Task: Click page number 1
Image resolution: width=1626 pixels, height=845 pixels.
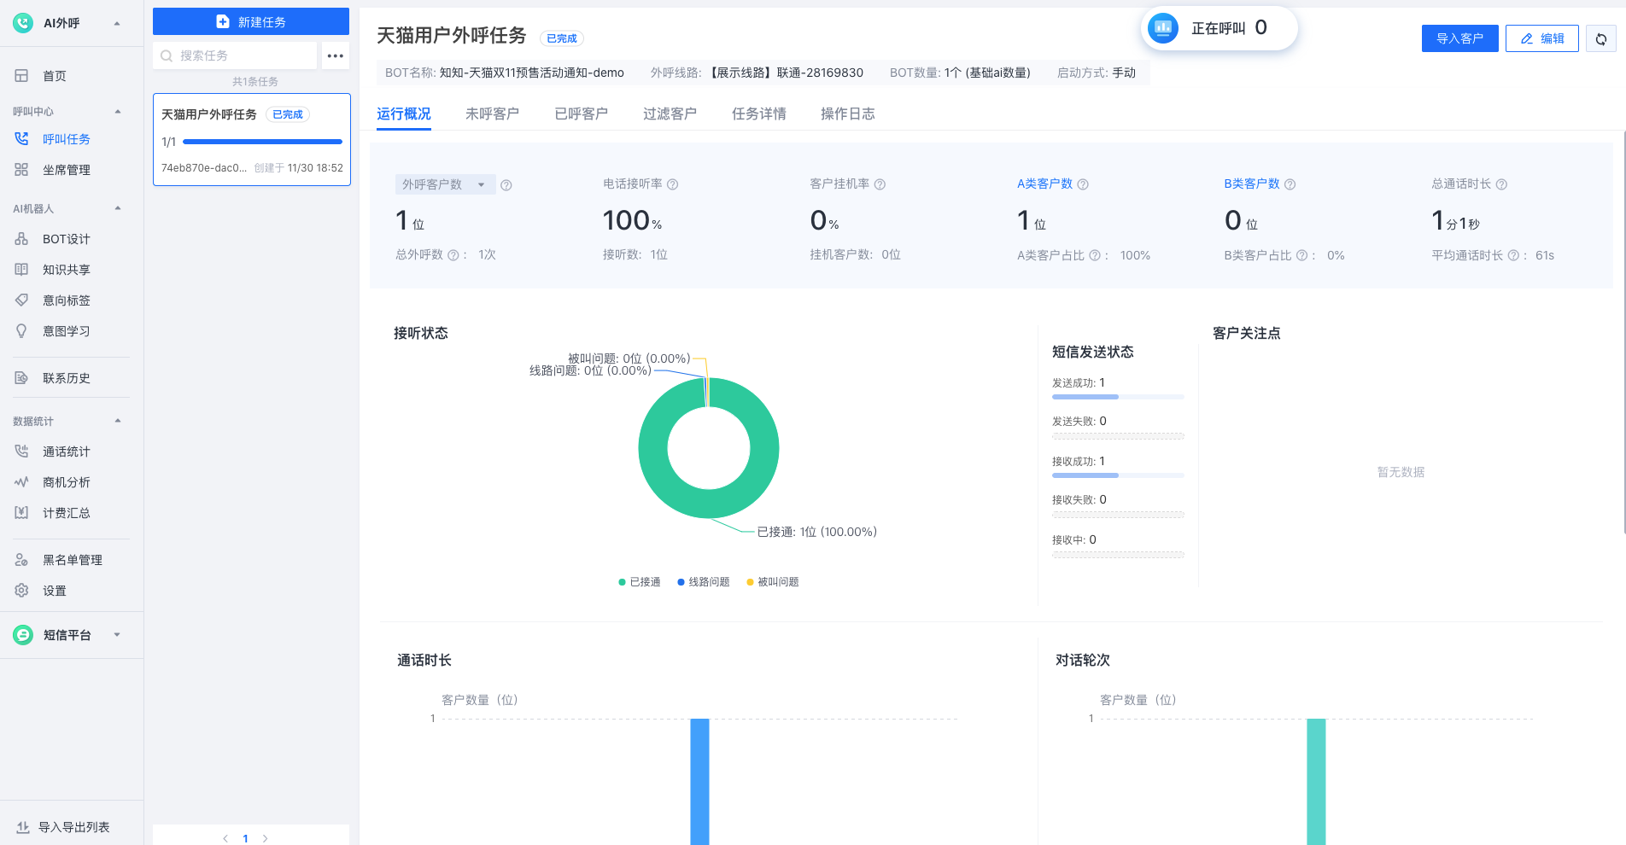Action: click(246, 838)
